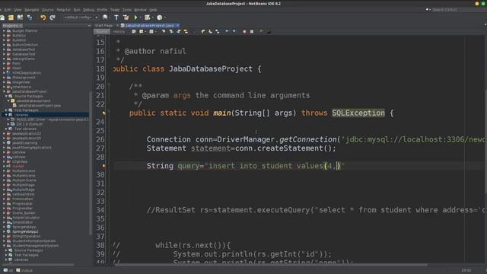The height and width of the screenshot is (274, 487).
Task: Switch editor to History view
Action: point(119,32)
